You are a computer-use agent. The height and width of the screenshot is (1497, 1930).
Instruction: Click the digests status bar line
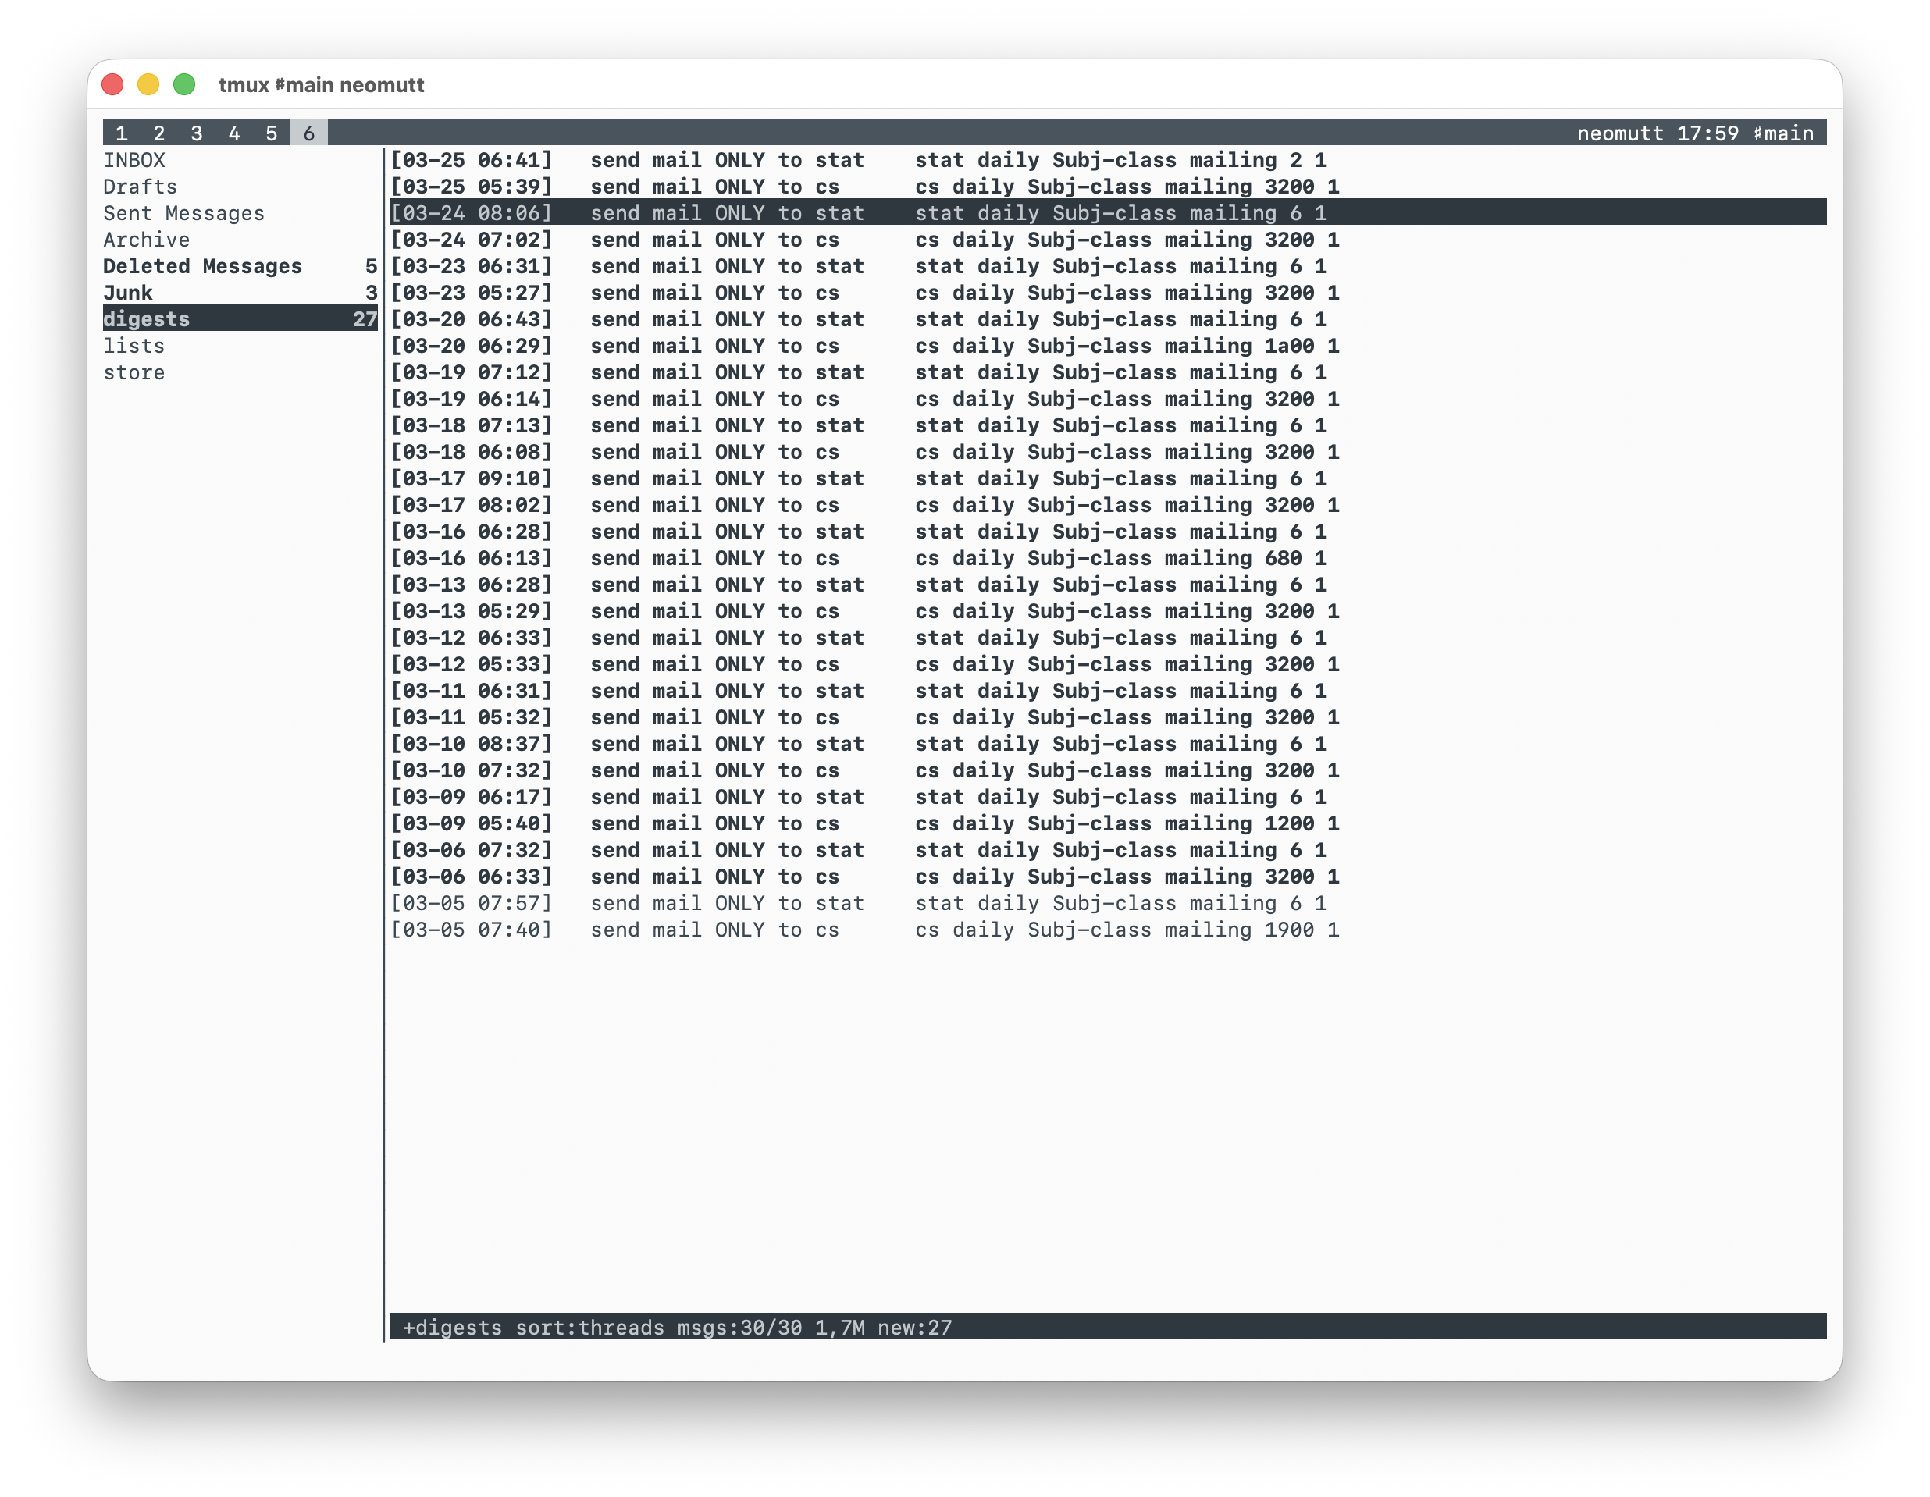tap(677, 1327)
